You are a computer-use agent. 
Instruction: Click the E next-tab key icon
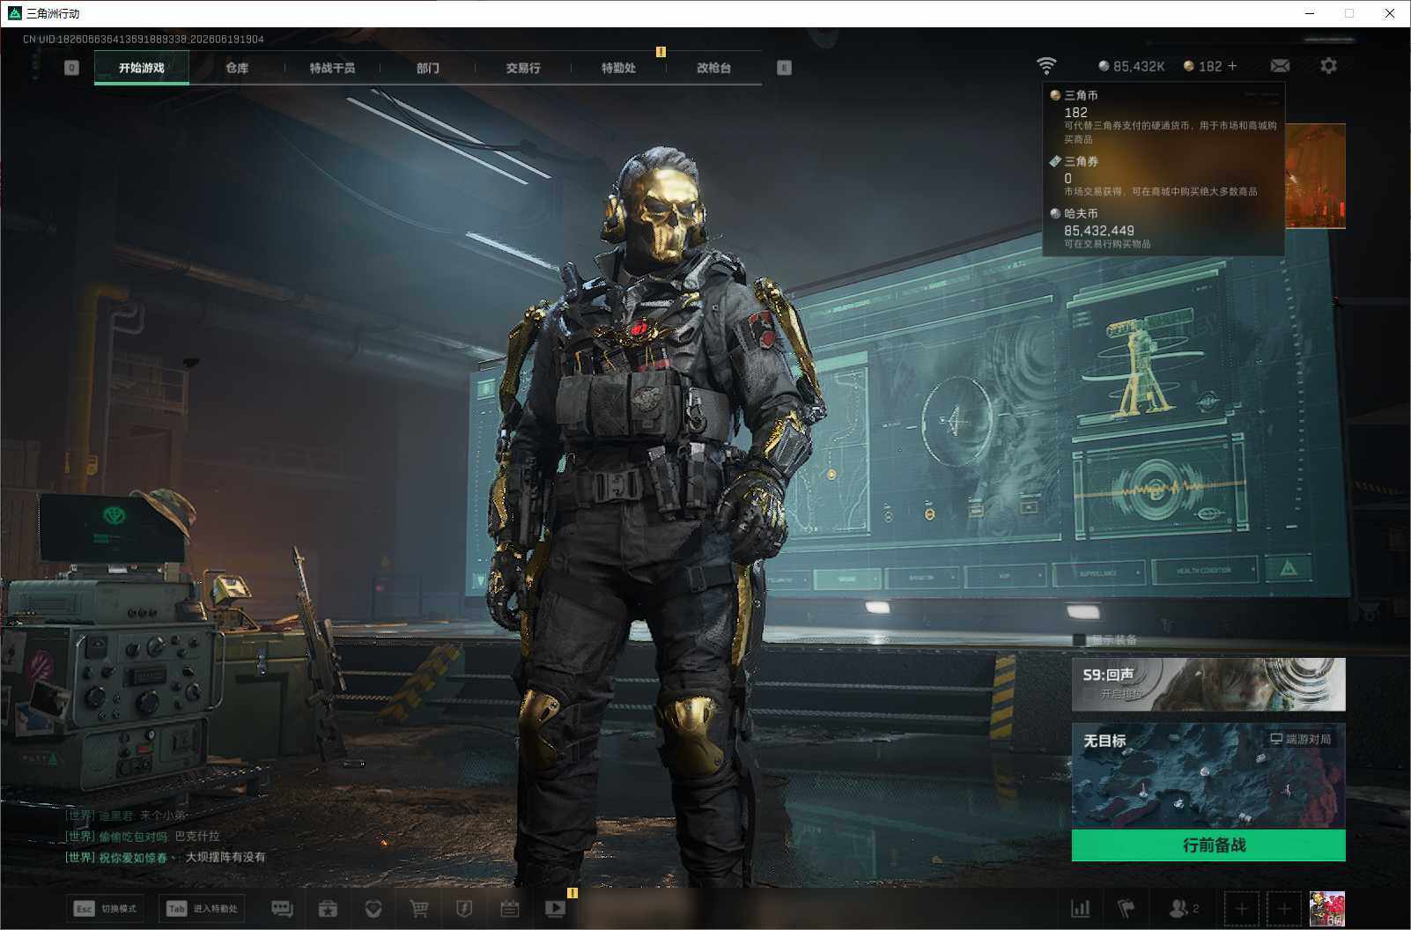[x=784, y=68]
